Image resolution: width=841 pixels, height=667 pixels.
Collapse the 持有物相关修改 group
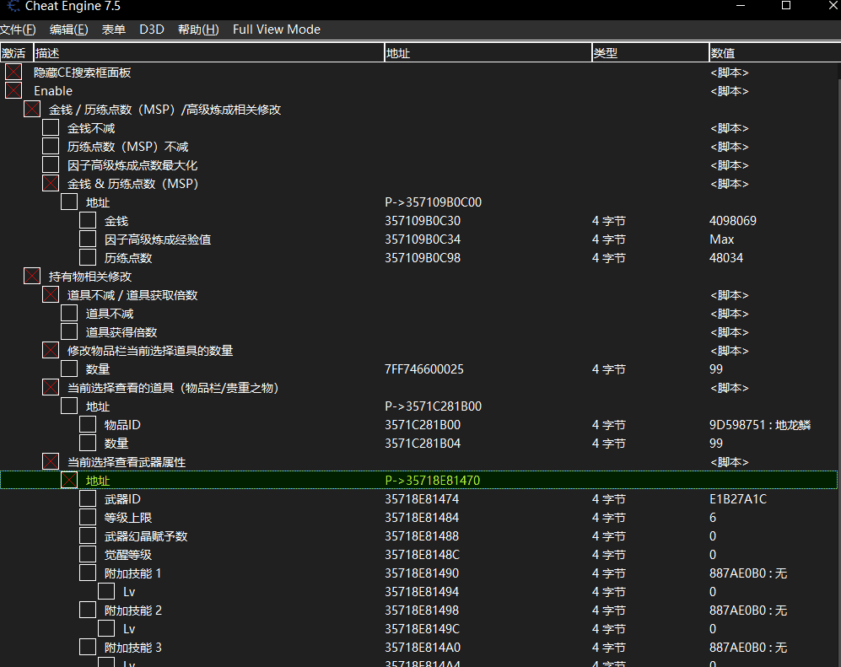coord(32,277)
